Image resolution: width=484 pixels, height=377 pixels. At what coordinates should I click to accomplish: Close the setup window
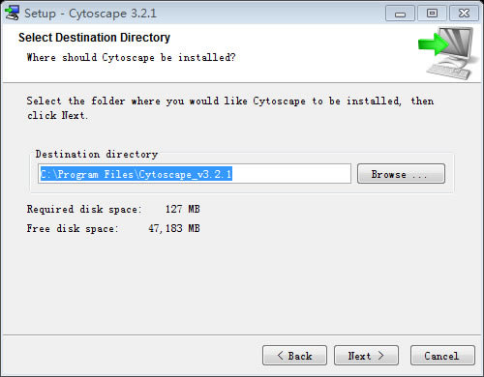464,14
